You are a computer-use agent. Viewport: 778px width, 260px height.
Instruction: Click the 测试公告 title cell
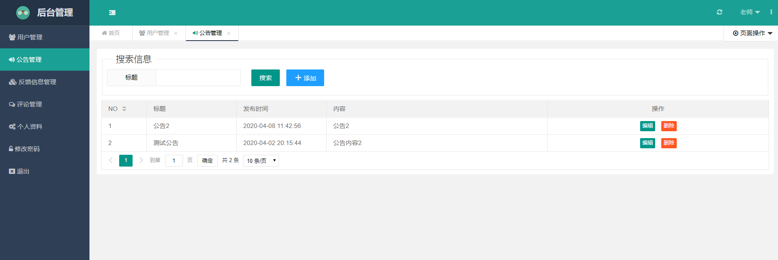[192, 143]
